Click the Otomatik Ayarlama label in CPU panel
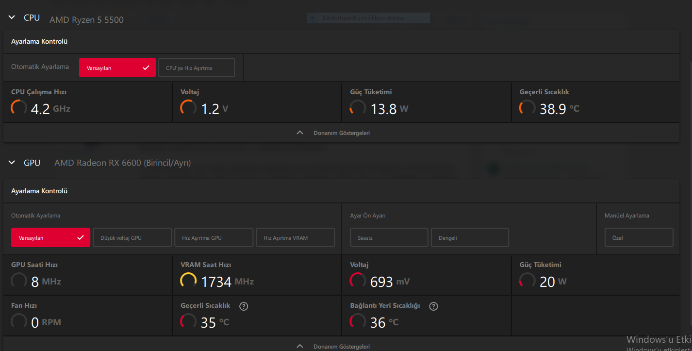Viewport: 692px width, 351px height. tap(40, 67)
